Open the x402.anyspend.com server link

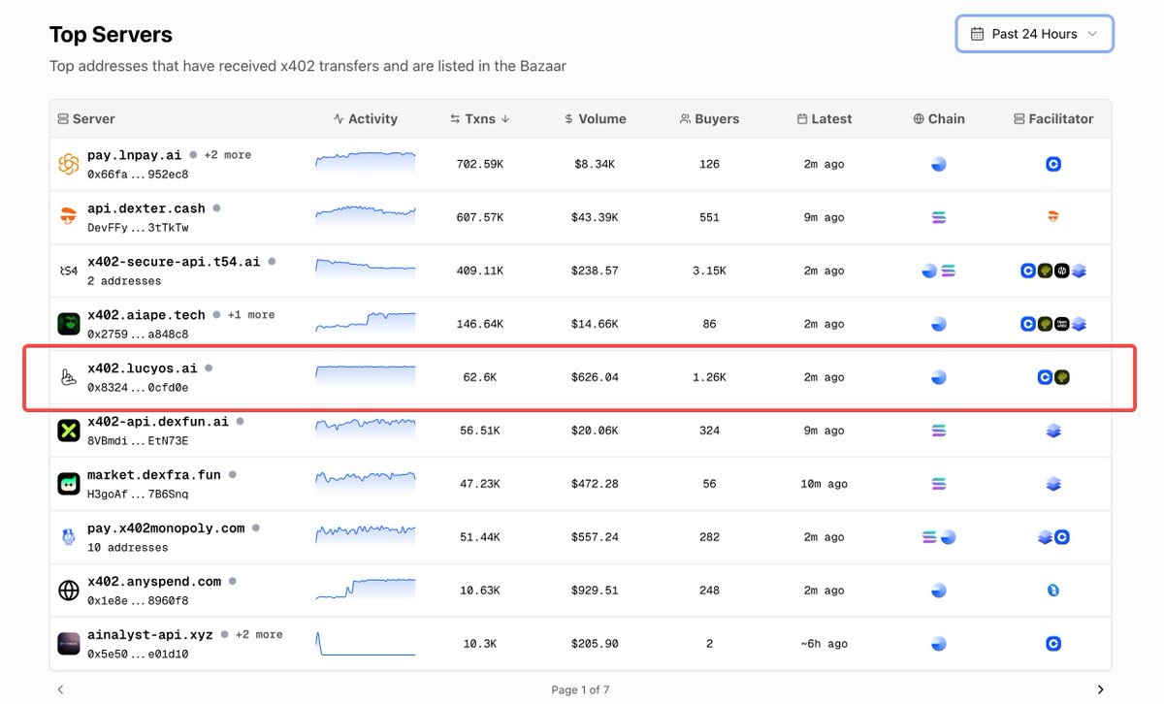tap(154, 582)
